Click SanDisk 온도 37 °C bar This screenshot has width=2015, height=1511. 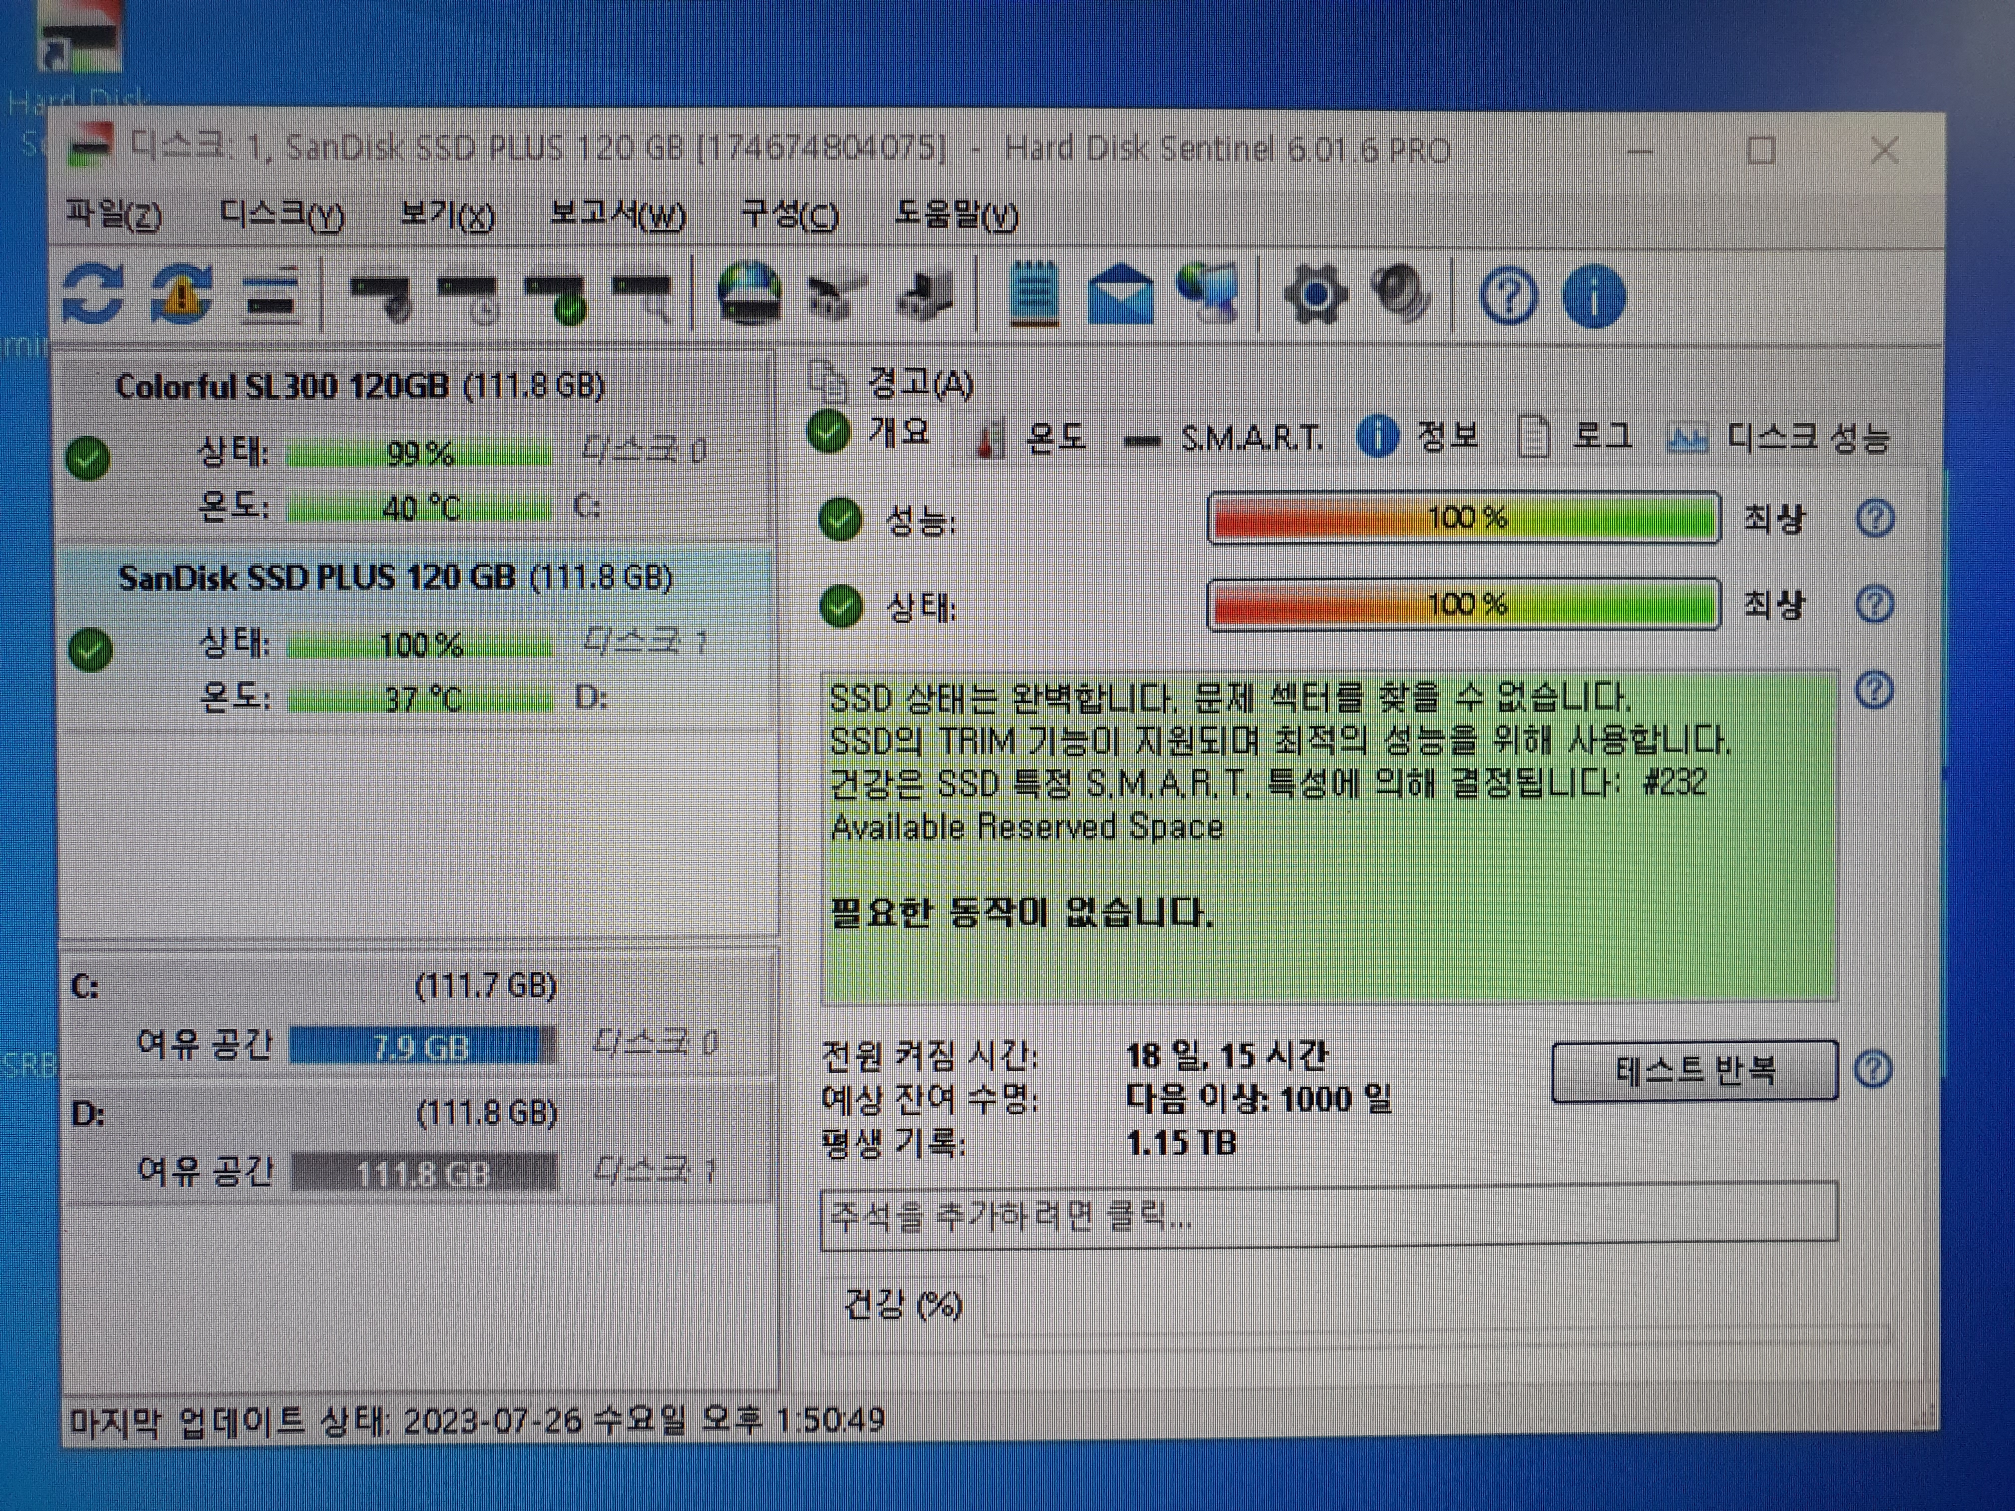point(421,699)
